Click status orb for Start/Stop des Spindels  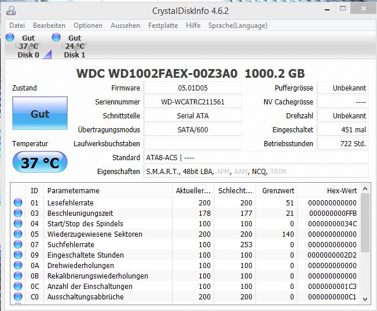18,223
